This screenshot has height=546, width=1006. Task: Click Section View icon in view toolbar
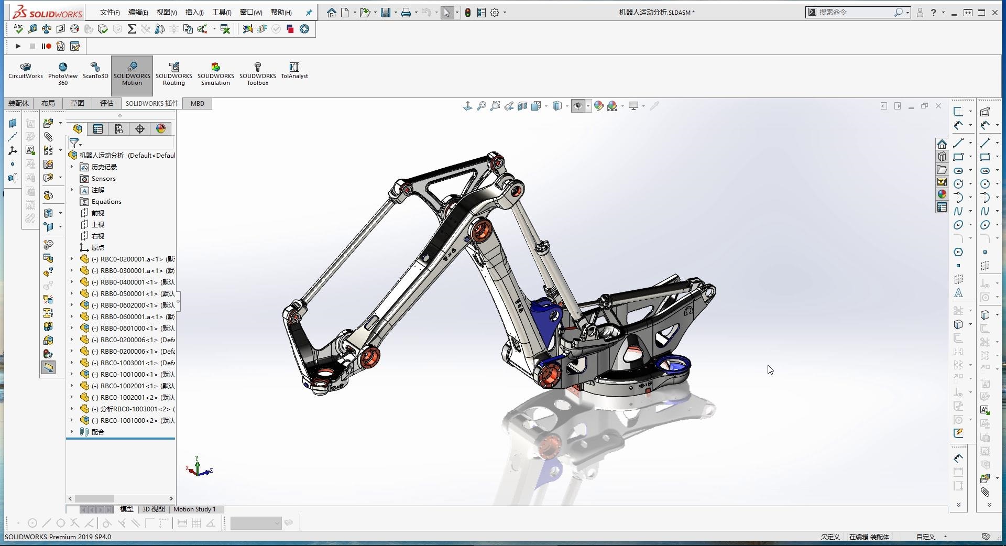[x=522, y=106]
